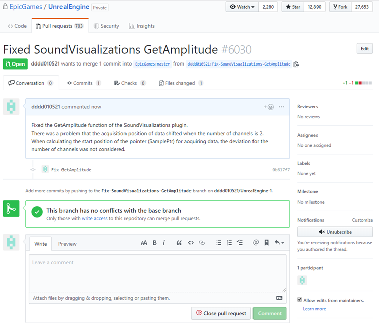Switch to the Code tab
The image size is (379, 324).
click(x=17, y=26)
